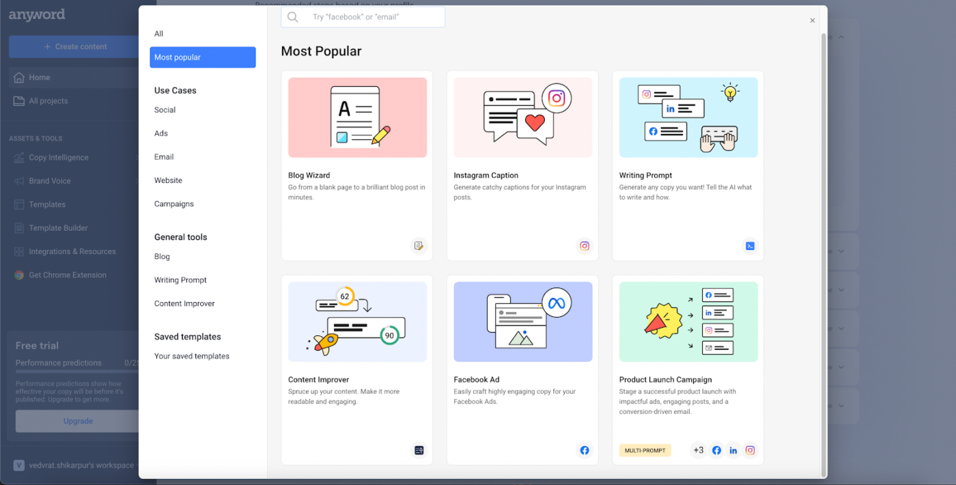
Task: Open the Campaigns use case
Action: [174, 204]
